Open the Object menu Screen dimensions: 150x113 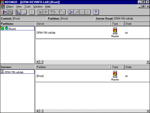(x=10, y=7)
